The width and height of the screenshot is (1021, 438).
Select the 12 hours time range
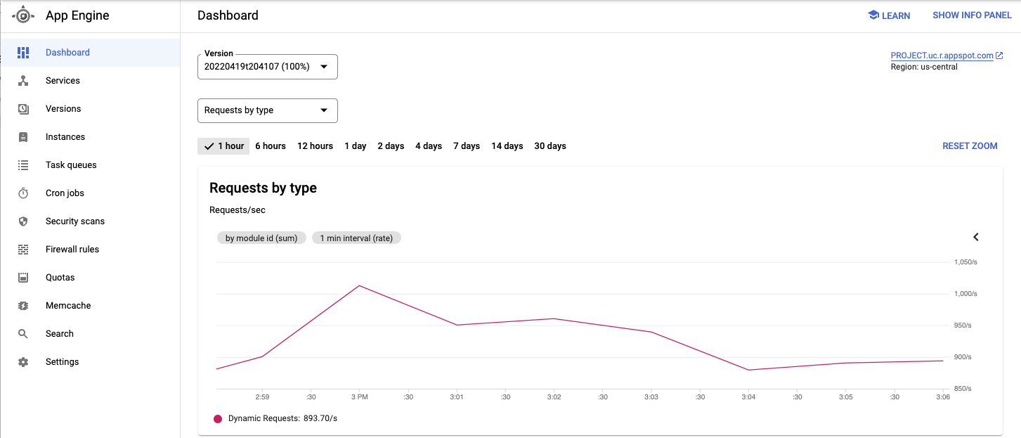[315, 146]
